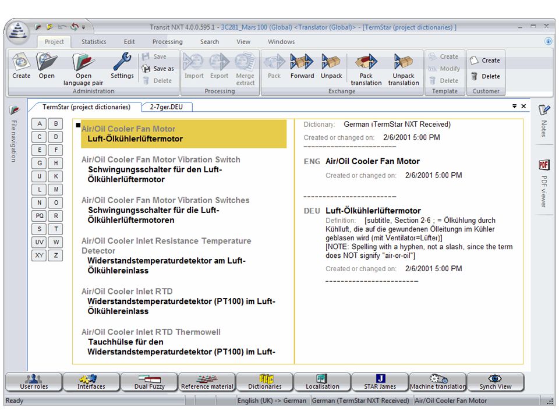This screenshot has width=559, height=419.
Task: Open the Machine translation bar
Action: point(438,382)
